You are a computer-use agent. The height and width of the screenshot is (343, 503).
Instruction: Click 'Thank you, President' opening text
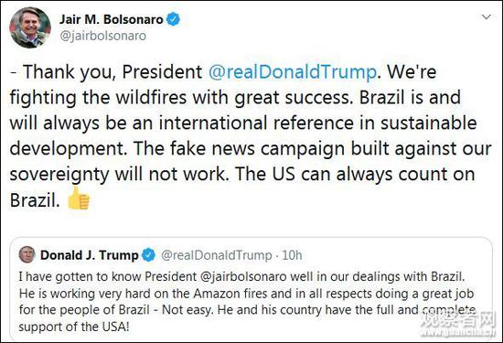(112, 72)
